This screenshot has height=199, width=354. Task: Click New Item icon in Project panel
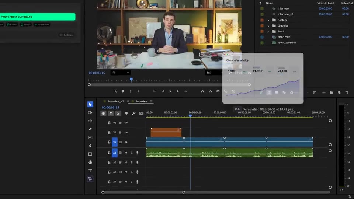pyautogui.click(x=339, y=92)
